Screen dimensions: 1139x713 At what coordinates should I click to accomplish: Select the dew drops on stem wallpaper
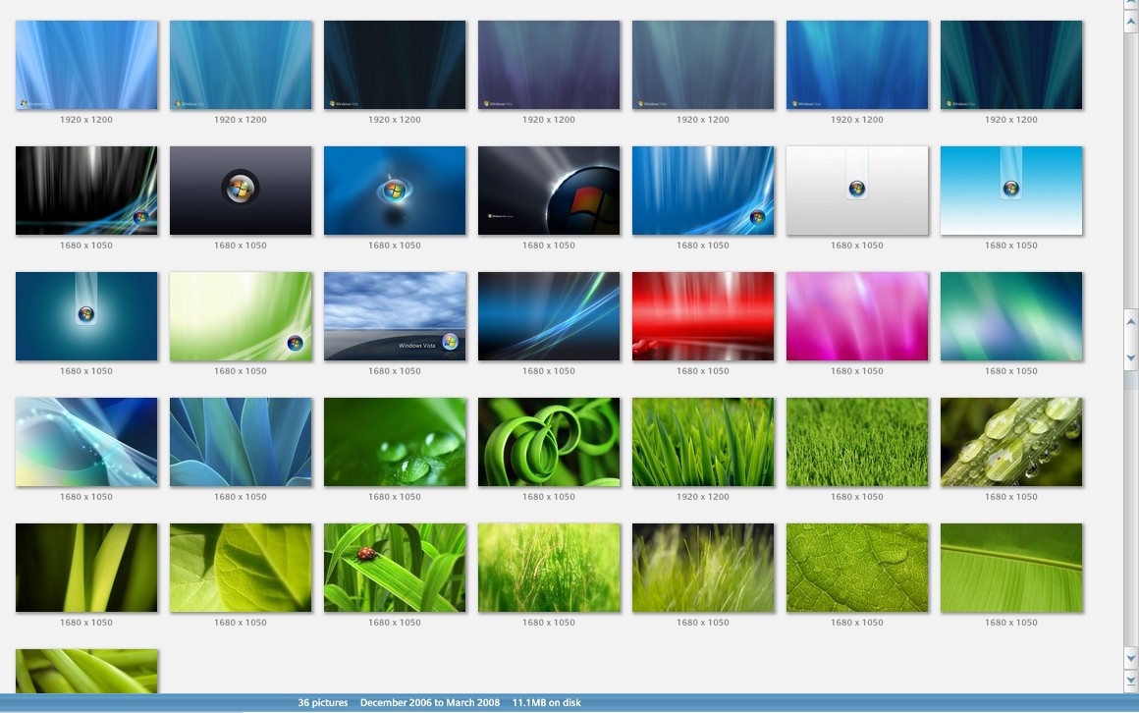pyautogui.click(x=1011, y=442)
